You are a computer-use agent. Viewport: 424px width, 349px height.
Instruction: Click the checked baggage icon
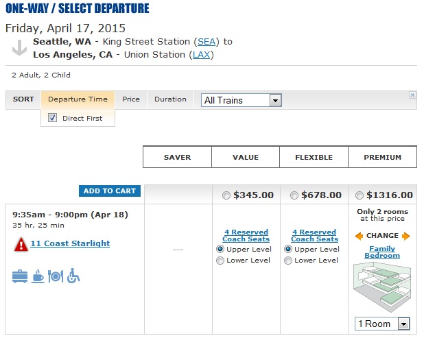pos(19,276)
